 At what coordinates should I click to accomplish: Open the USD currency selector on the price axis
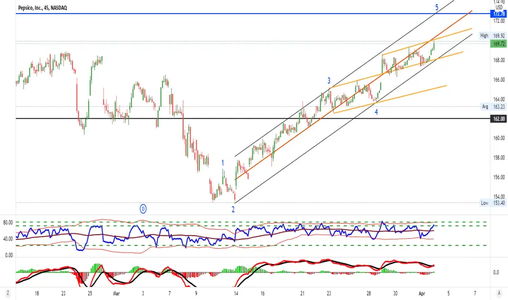(x=499, y=7)
